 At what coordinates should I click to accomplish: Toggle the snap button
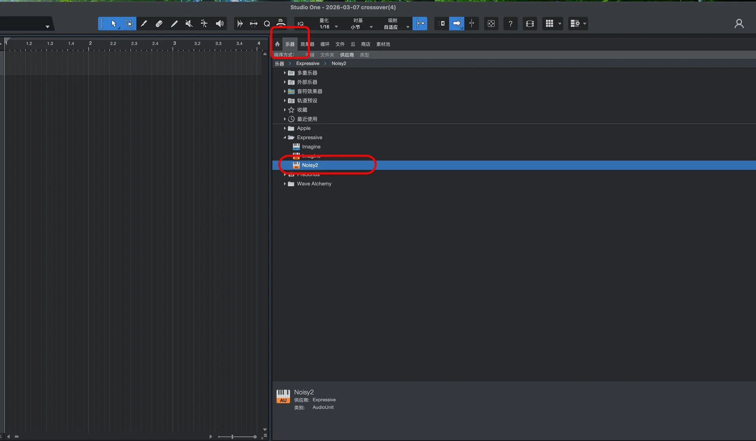(420, 24)
